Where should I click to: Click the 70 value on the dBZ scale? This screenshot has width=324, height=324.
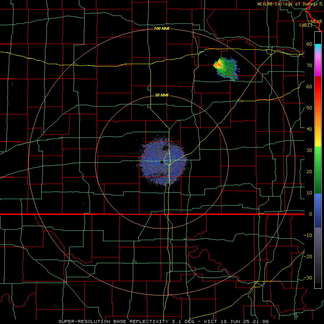(x=309, y=65)
